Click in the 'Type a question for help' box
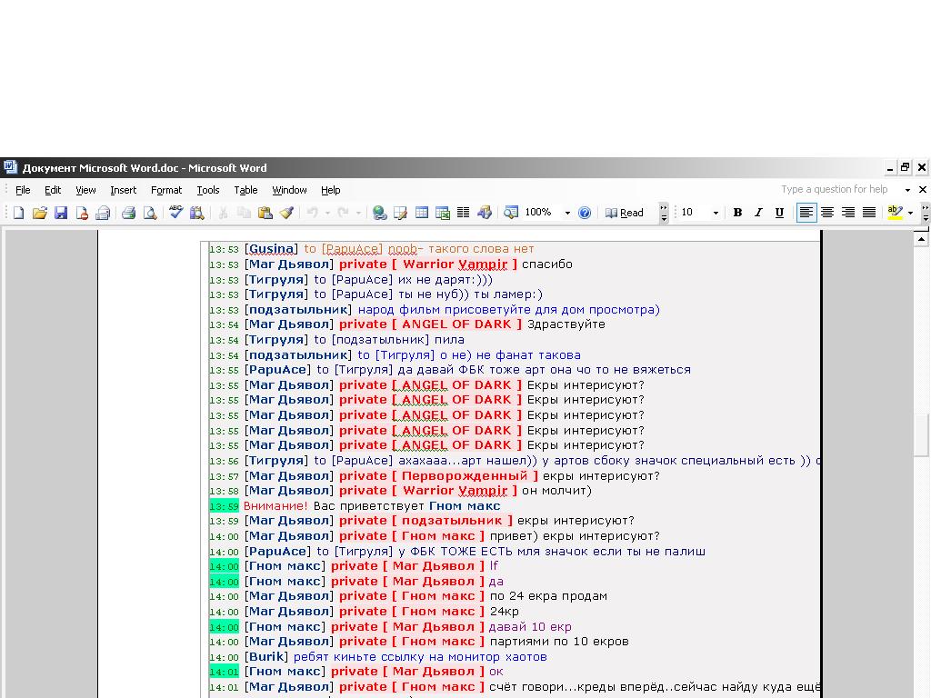Image resolution: width=931 pixels, height=698 pixels. point(835,189)
